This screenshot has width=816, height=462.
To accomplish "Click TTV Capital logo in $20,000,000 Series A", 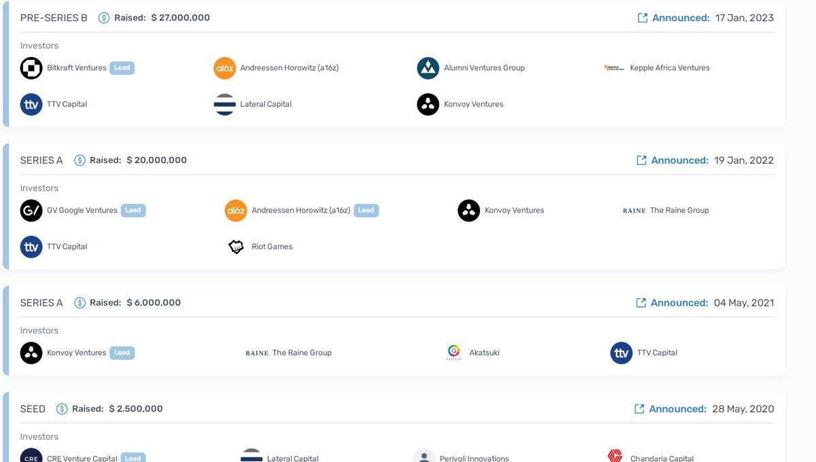I will pyautogui.click(x=31, y=247).
